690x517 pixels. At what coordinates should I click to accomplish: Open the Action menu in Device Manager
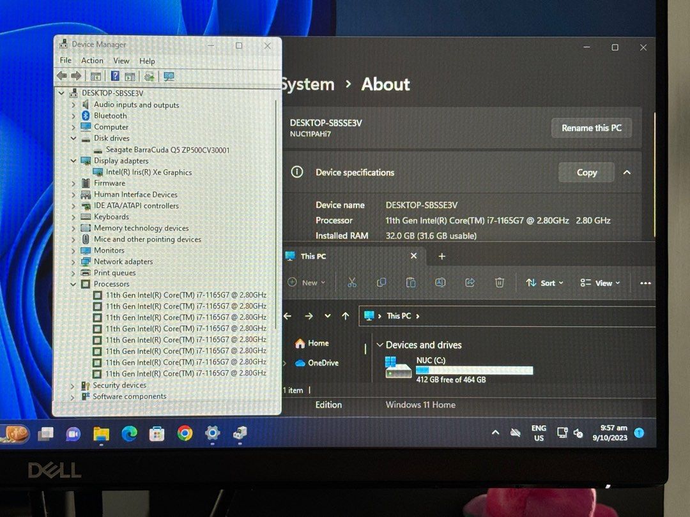tap(92, 61)
